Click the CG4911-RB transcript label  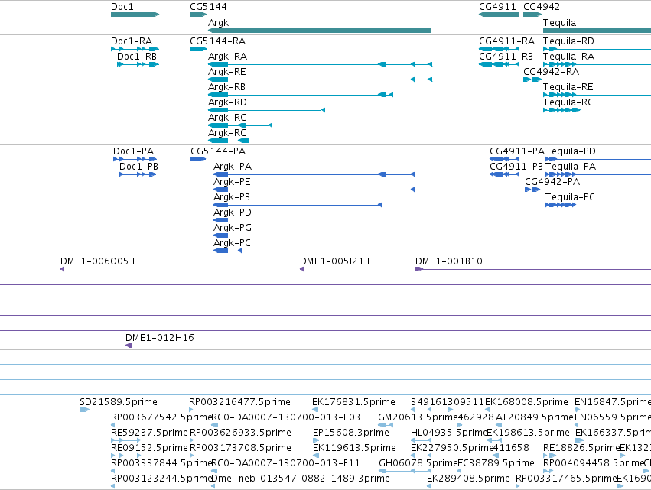pos(506,57)
